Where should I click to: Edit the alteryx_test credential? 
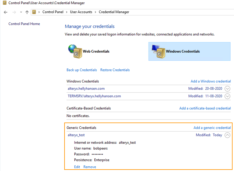[x=77, y=167]
